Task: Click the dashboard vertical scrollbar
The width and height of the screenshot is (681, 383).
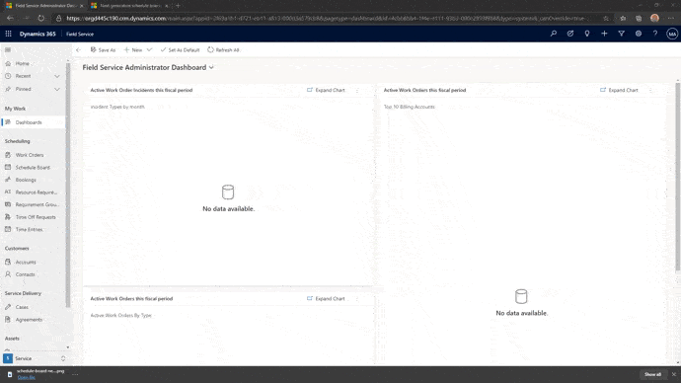Action: click(x=677, y=177)
